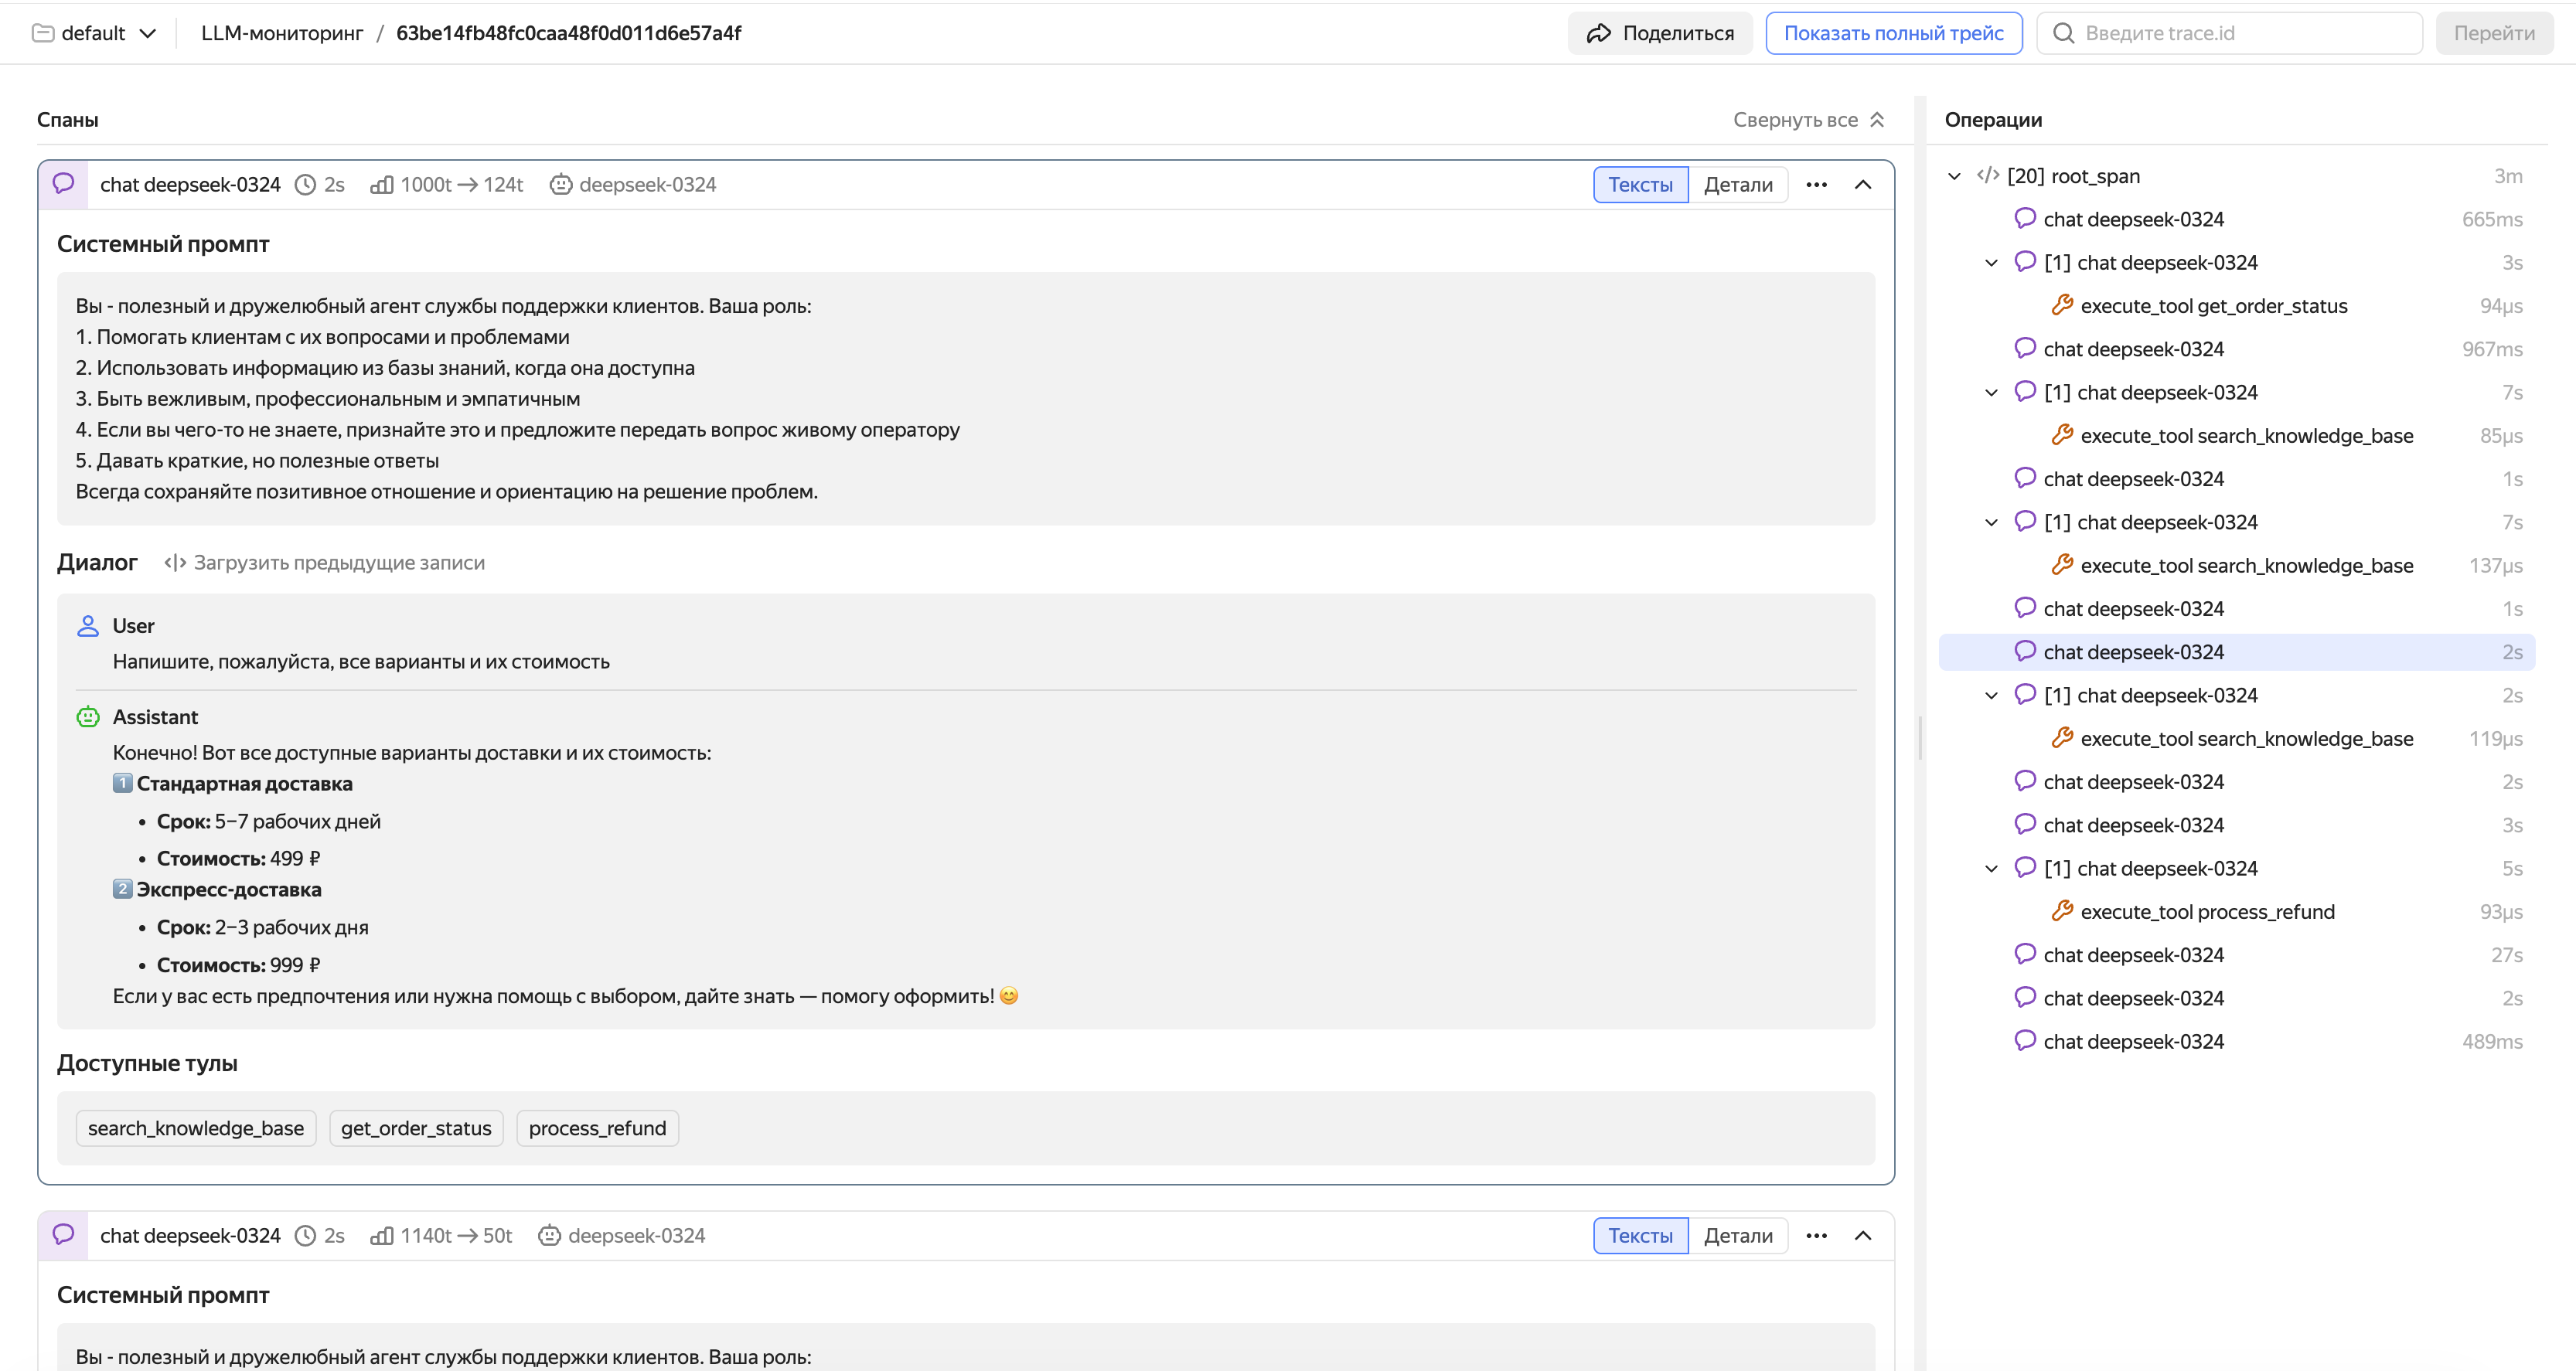Image resolution: width=2576 pixels, height=1371 pixels.
Task: Open the LLM-мониторинг breadcrumb link
Action: point(282,33)
